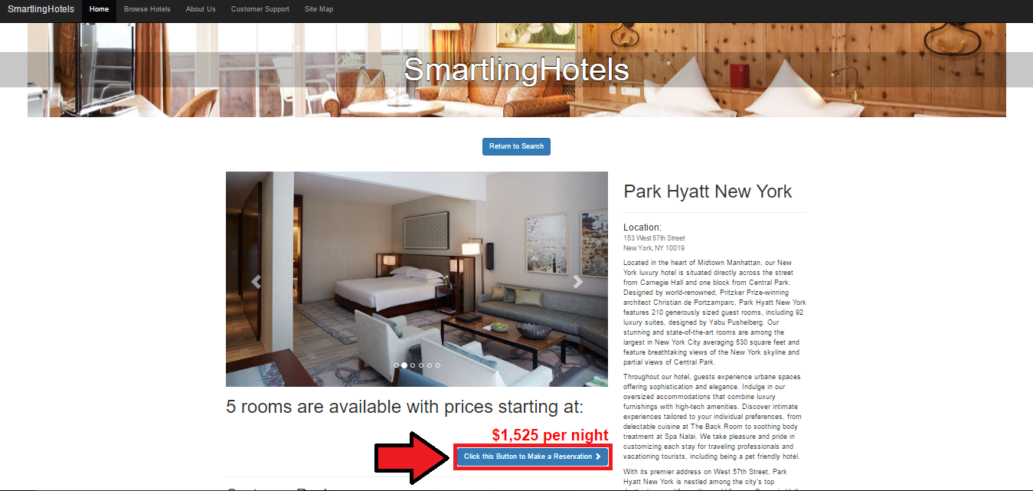Click the carousel next arrow
This screenshot has width=1033, height=491.
click(x=578, y=282)
